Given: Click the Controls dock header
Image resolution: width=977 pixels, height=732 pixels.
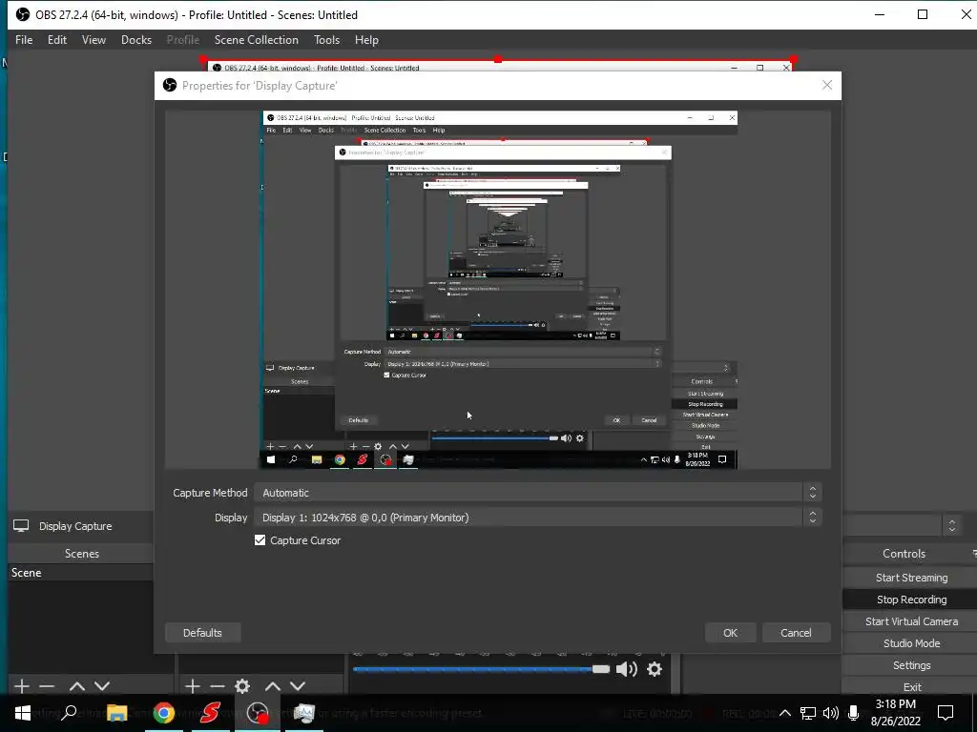Looking at the screenshot, I should 904,554.
